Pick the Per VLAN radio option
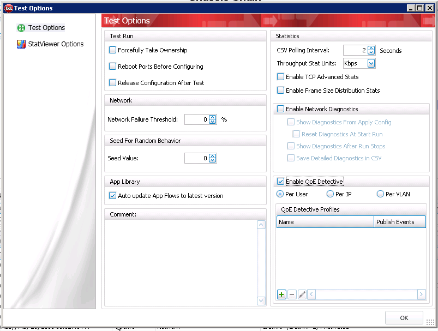Viewport: 438px width, 331px height. click(380, 194)
